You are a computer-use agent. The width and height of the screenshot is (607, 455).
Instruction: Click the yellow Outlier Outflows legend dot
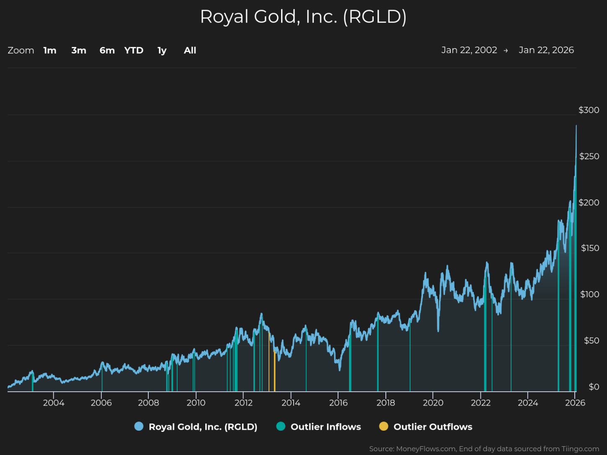[x=384, y=427]
